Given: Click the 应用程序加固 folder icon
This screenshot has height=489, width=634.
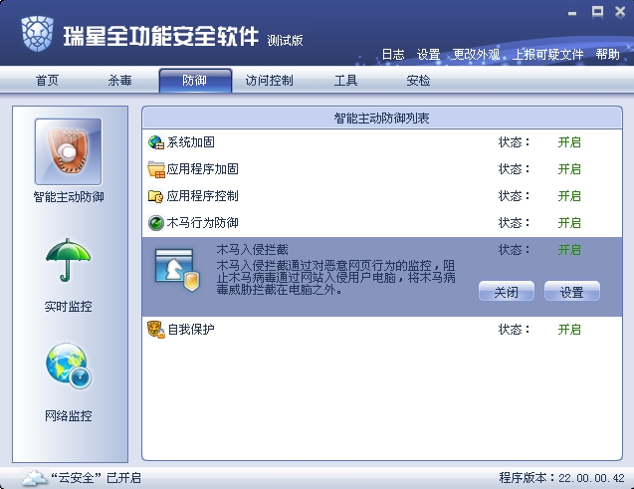Looking at the screenshot, I should pos(156,169).
